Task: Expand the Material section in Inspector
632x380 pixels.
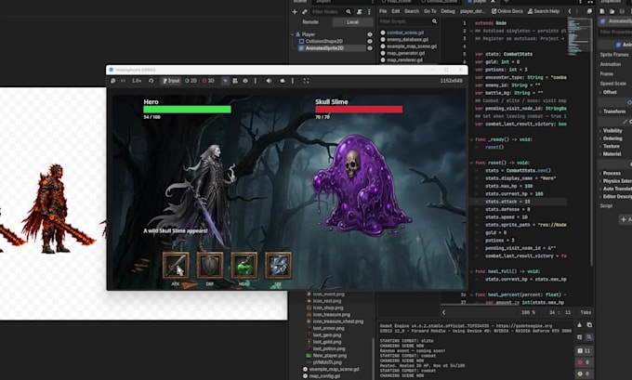Action: [612, 154]
